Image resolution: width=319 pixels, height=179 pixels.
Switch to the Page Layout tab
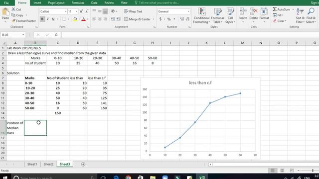point(56,2)
